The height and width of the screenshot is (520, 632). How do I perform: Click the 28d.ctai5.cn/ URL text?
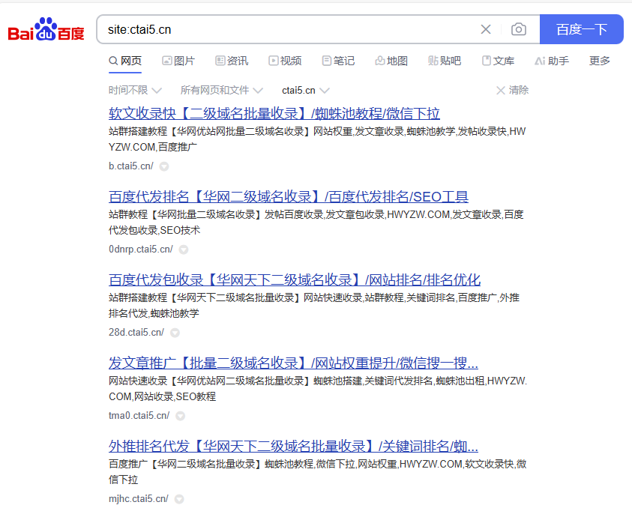pyautogui.click(x=136, y=332)
